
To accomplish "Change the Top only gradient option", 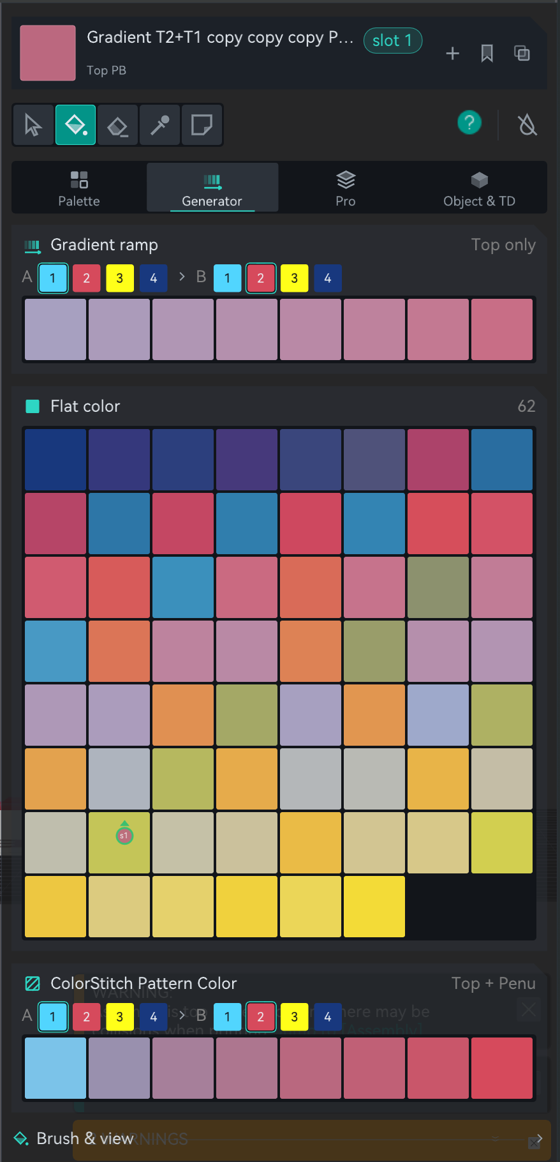I will pos(503,245).
